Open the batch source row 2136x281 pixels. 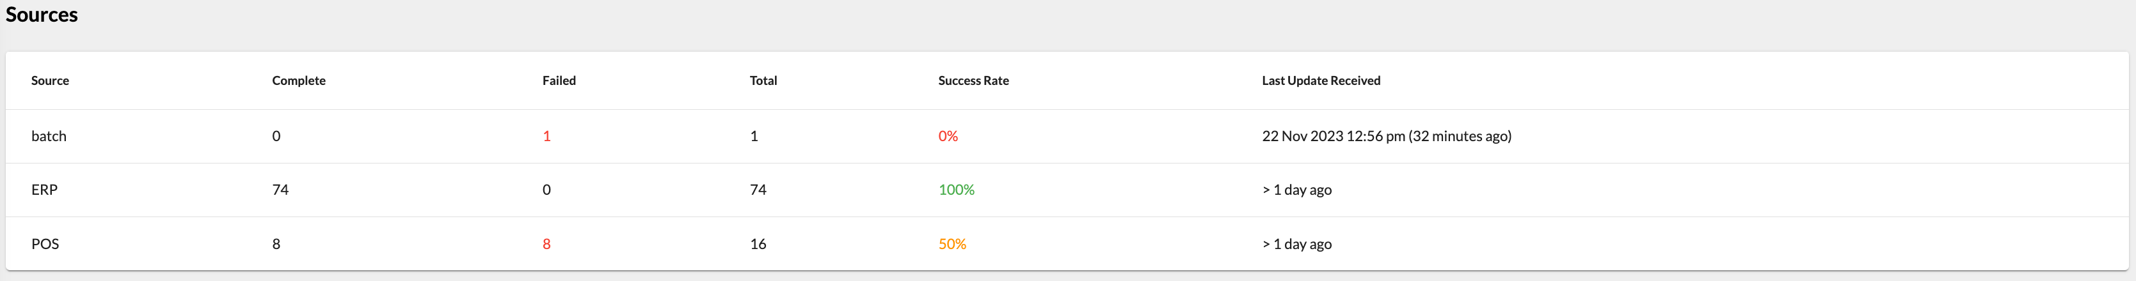pos(49,137)
